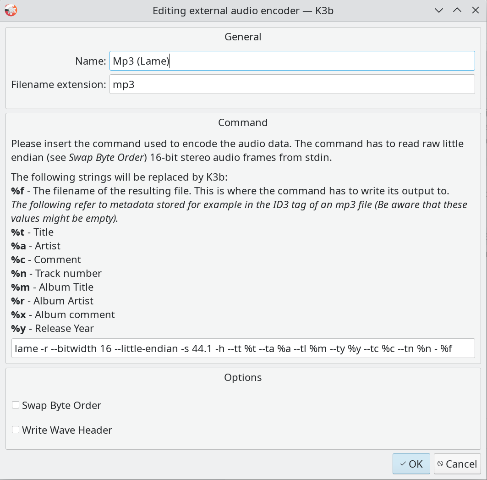This screenshot has width=487, height=480.
Task: Confirm changes with the OK button
Action: (x=411, y=464)
